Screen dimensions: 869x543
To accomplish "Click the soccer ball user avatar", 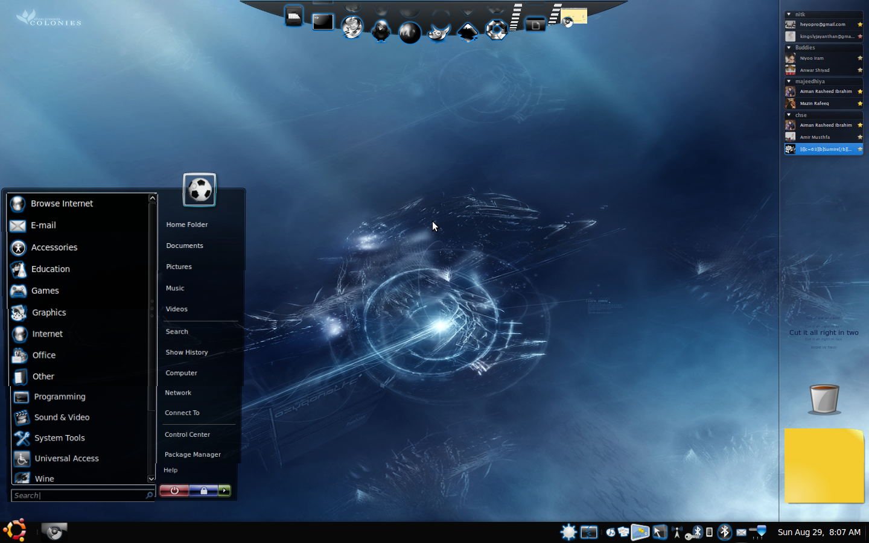I will 200,189.
